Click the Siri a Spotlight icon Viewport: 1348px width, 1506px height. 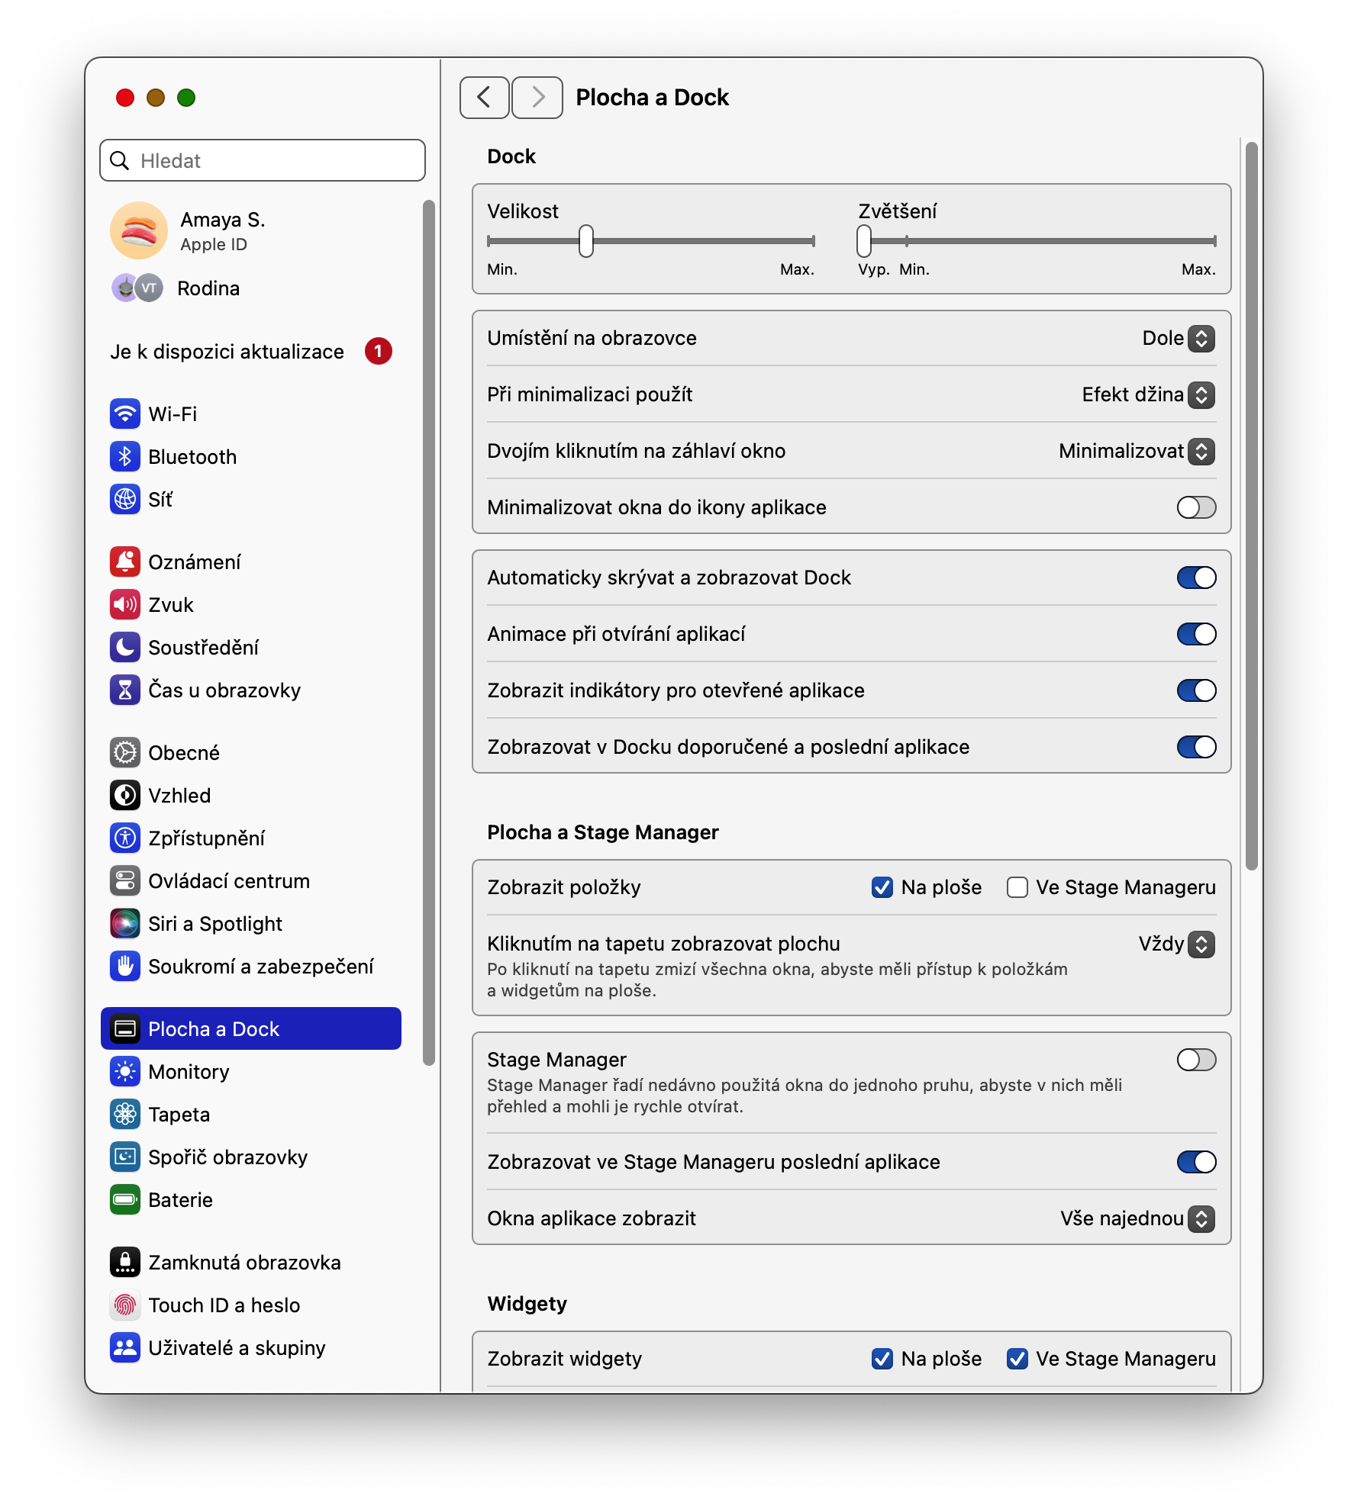(x=124, y=924)
